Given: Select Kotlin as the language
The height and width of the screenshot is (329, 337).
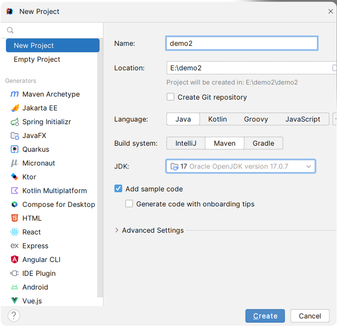Looking at the screenshot, I should click(x=217, y=119).
